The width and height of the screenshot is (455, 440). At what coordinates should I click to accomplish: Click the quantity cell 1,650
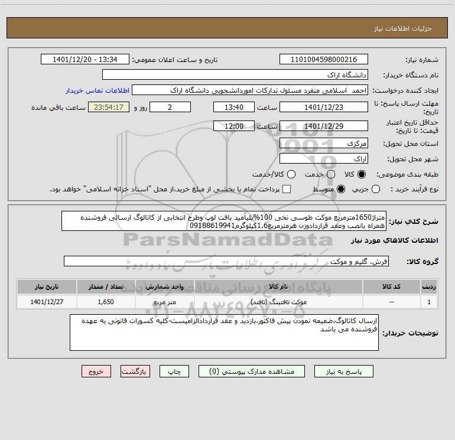click(x=106, y=302)
